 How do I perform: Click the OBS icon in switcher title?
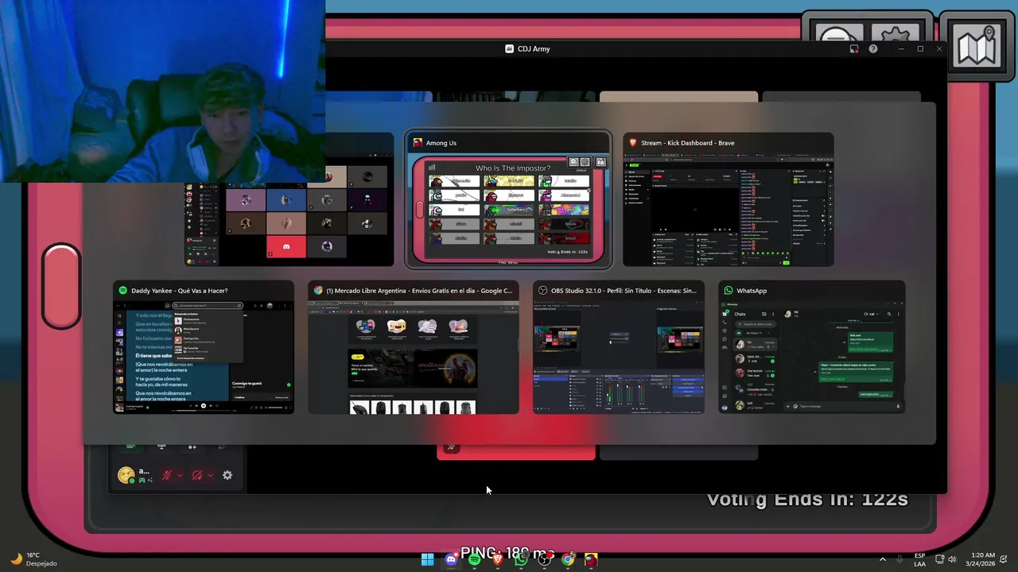tap(543, 291)
